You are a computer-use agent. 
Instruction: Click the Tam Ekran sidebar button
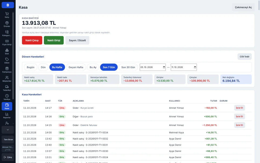tap(8, 140)
